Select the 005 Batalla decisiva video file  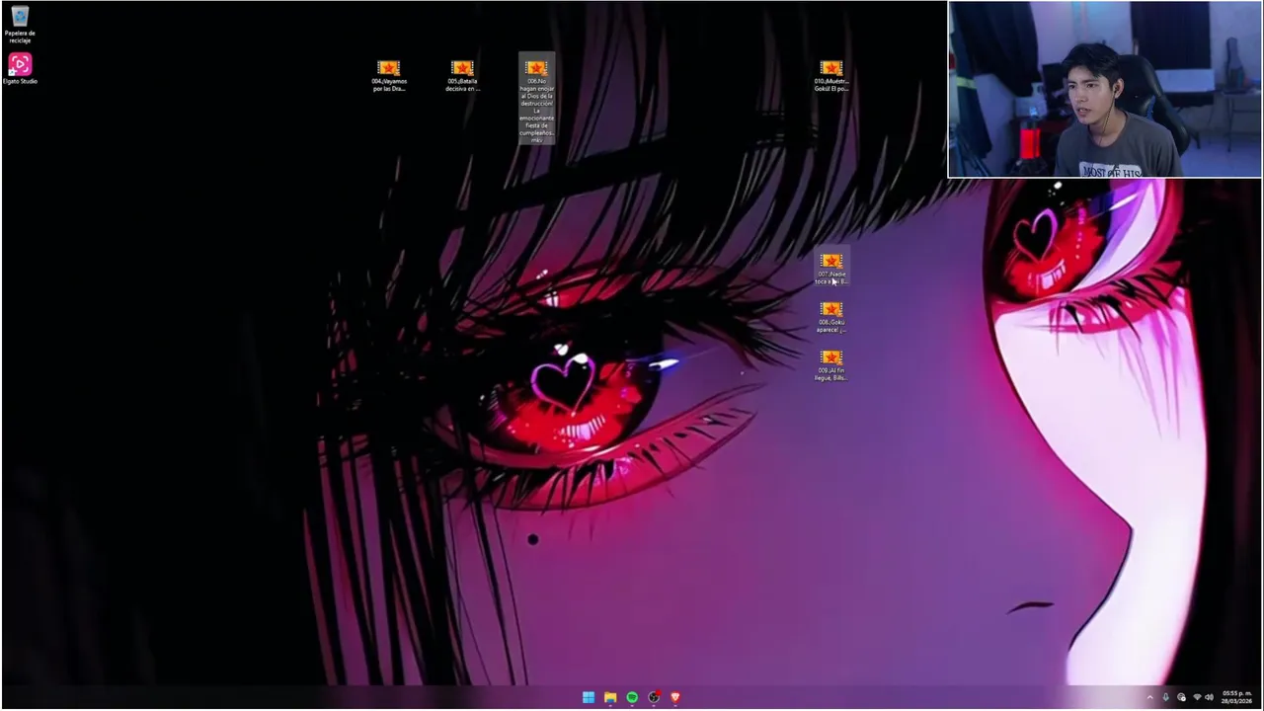[462, 76]
